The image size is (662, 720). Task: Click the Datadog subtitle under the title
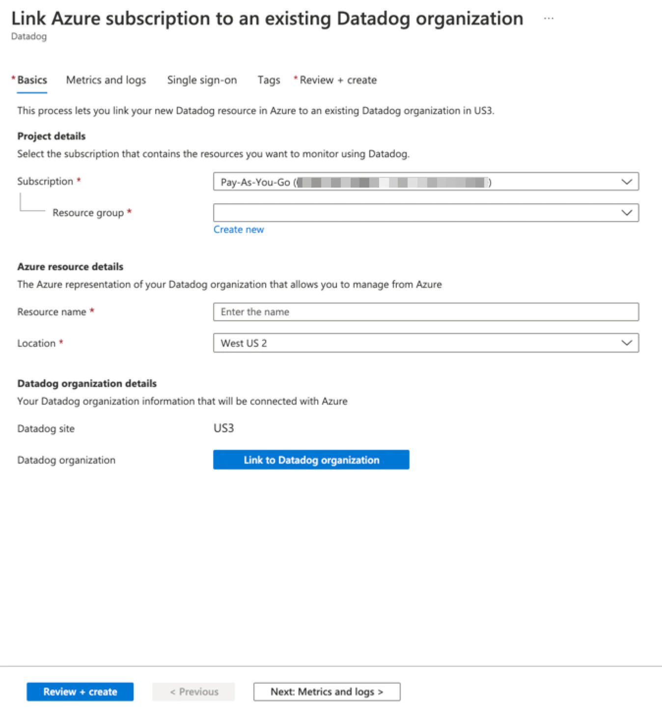29,36
